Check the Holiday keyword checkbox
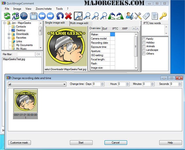Viewport: 185px width, 150px height. pos(144,43)
